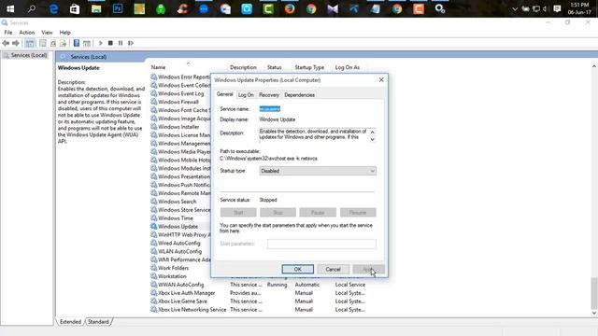Click the gear icon beside Windows Time service
Image resolution: width=598 pixels, height=336 pixels.
(153, 218)
